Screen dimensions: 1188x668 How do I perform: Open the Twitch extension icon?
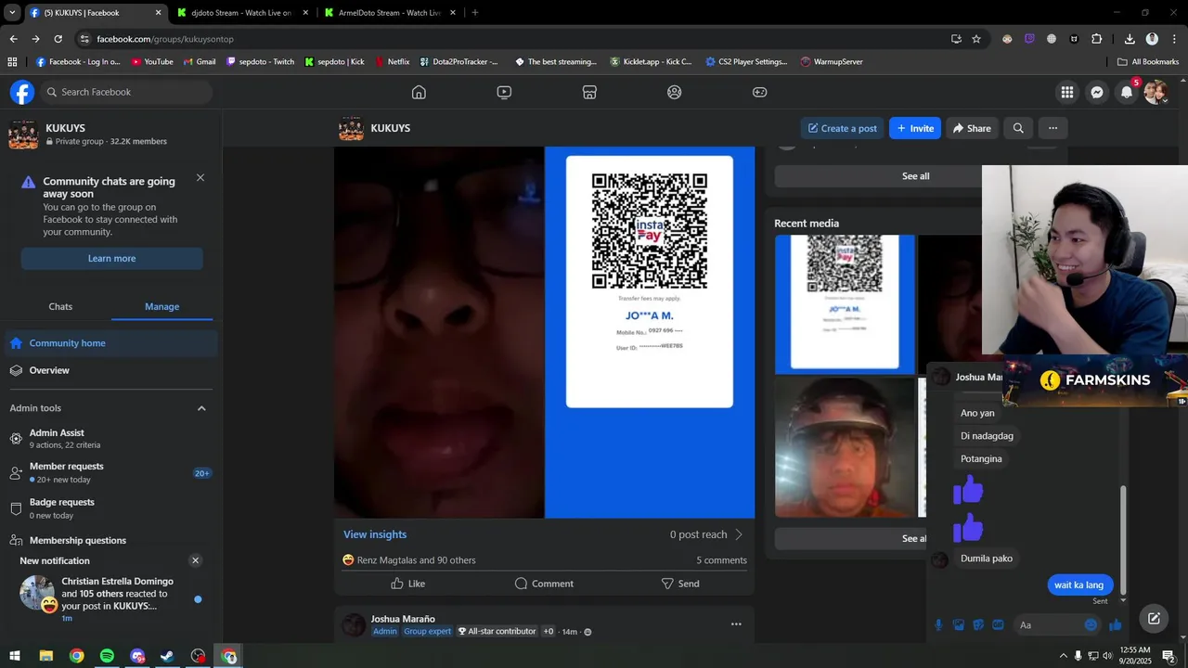coord(1029,39)
